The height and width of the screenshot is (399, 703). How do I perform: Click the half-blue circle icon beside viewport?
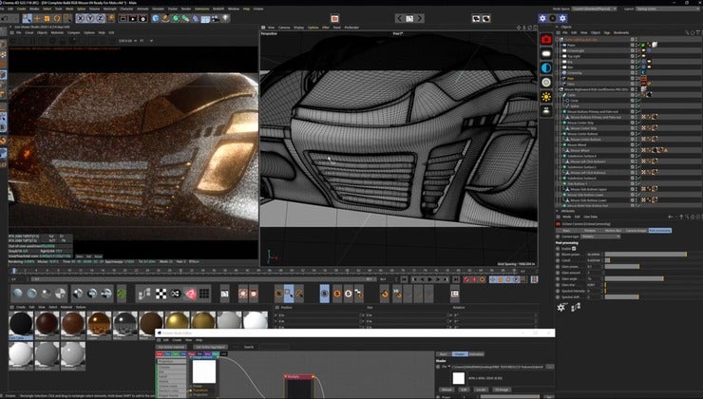point(546,67)
